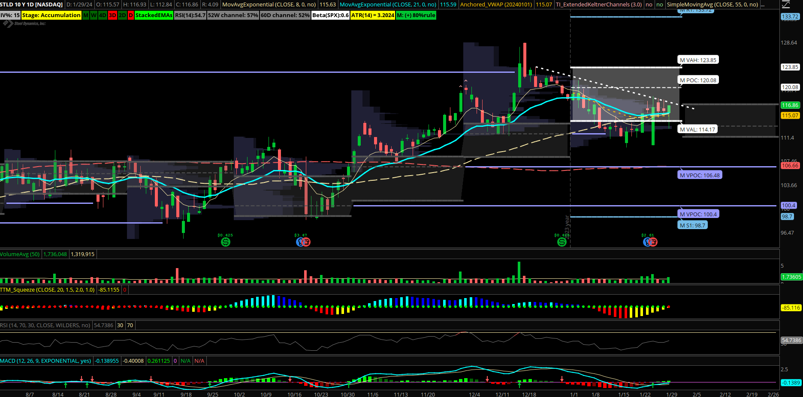Click the 1,736,048 volume average value

click(55, 254)
